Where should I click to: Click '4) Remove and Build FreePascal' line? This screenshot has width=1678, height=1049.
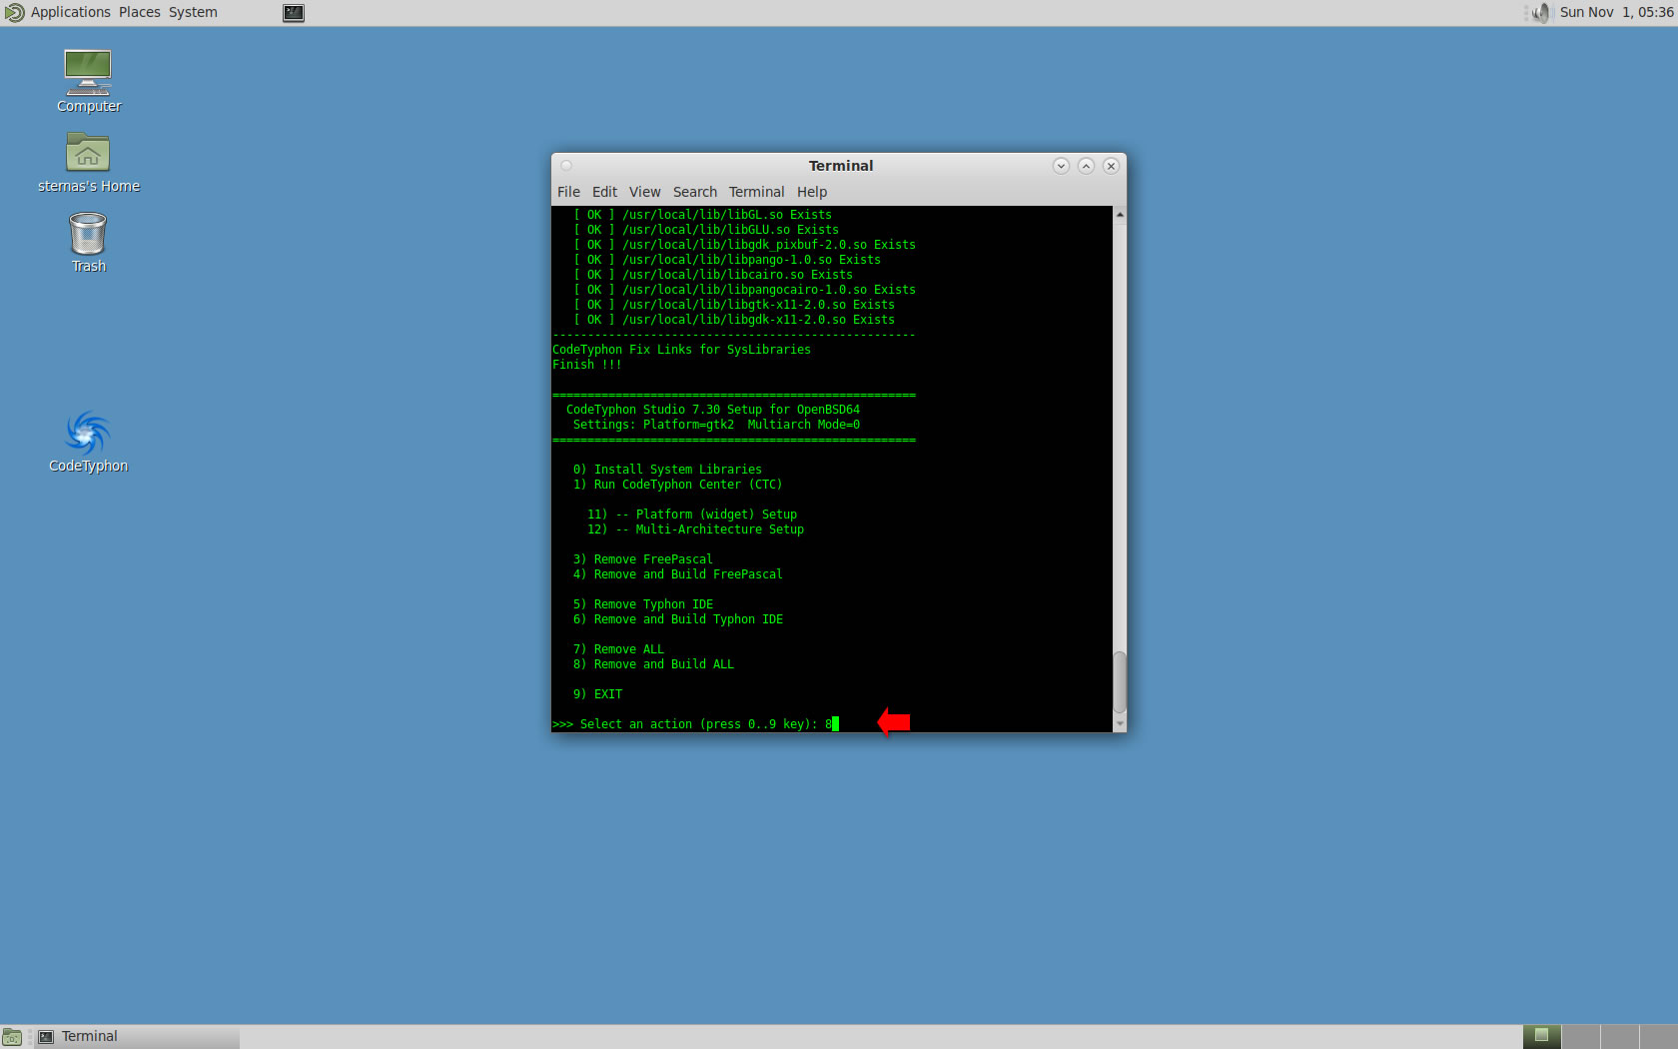pos(678,574)
